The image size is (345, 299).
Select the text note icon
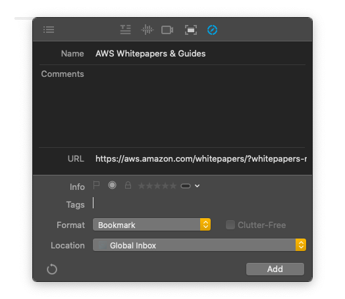point(126,30)
